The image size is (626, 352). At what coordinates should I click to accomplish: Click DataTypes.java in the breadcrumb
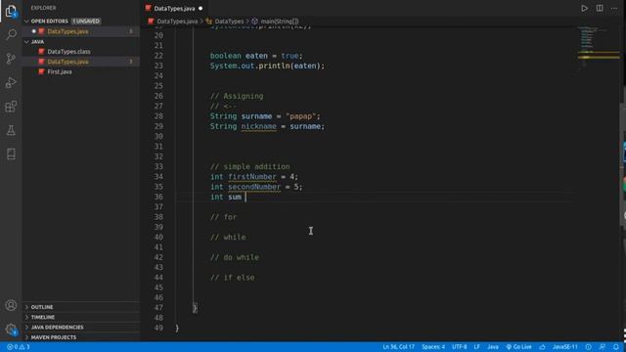coord(177,22)
